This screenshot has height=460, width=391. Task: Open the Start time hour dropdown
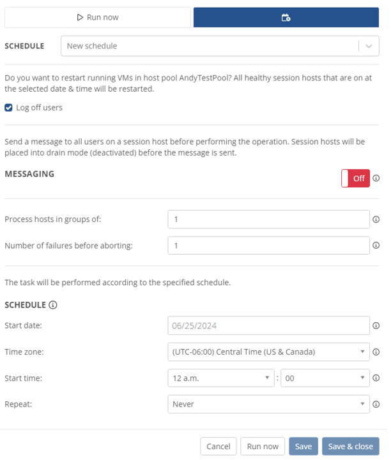point(220,378)
